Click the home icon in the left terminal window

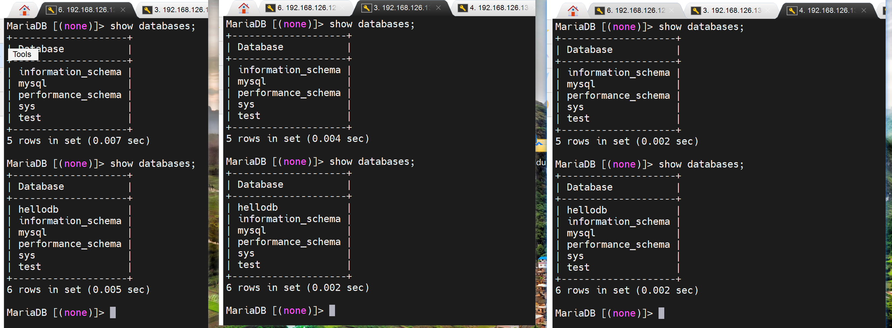(24, 10)
